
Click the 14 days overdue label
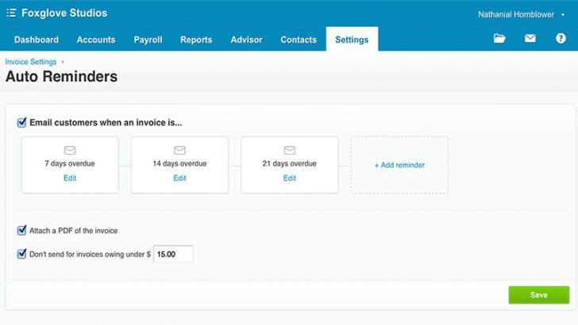179,163
